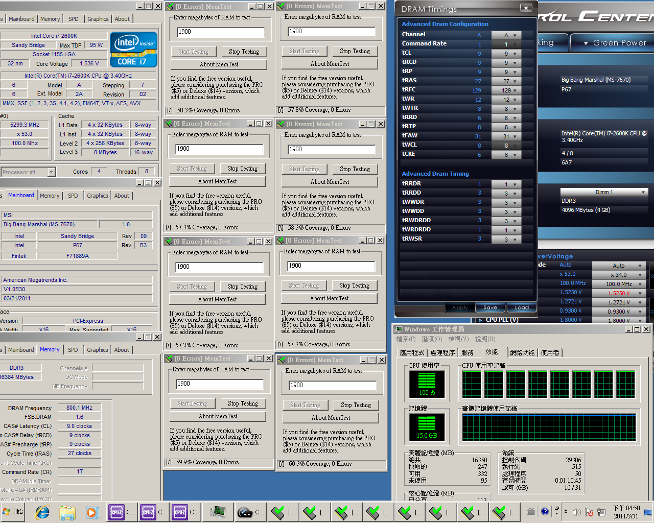Screen dimensions: 654x523
Task: Click title icon of MemTest window at 60.3% coverage
Action: (x=282, y=360)
